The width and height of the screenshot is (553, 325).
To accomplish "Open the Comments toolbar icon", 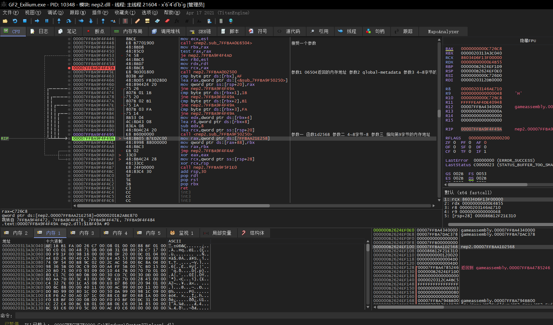I will coord(147,21).
